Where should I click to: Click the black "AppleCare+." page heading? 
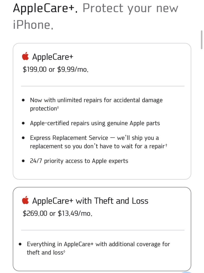tap(45, 8)
